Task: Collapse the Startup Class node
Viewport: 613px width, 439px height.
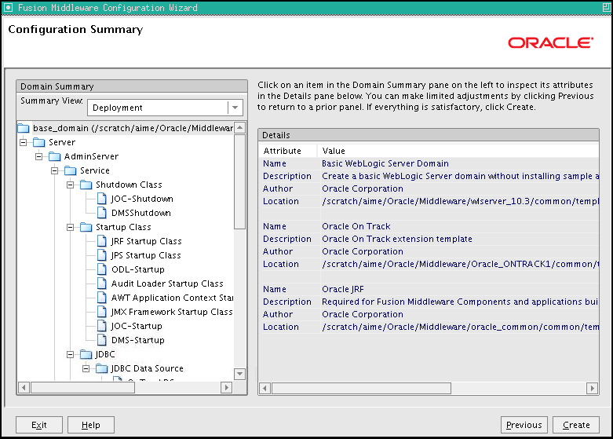Action: [x=71, y=227]
